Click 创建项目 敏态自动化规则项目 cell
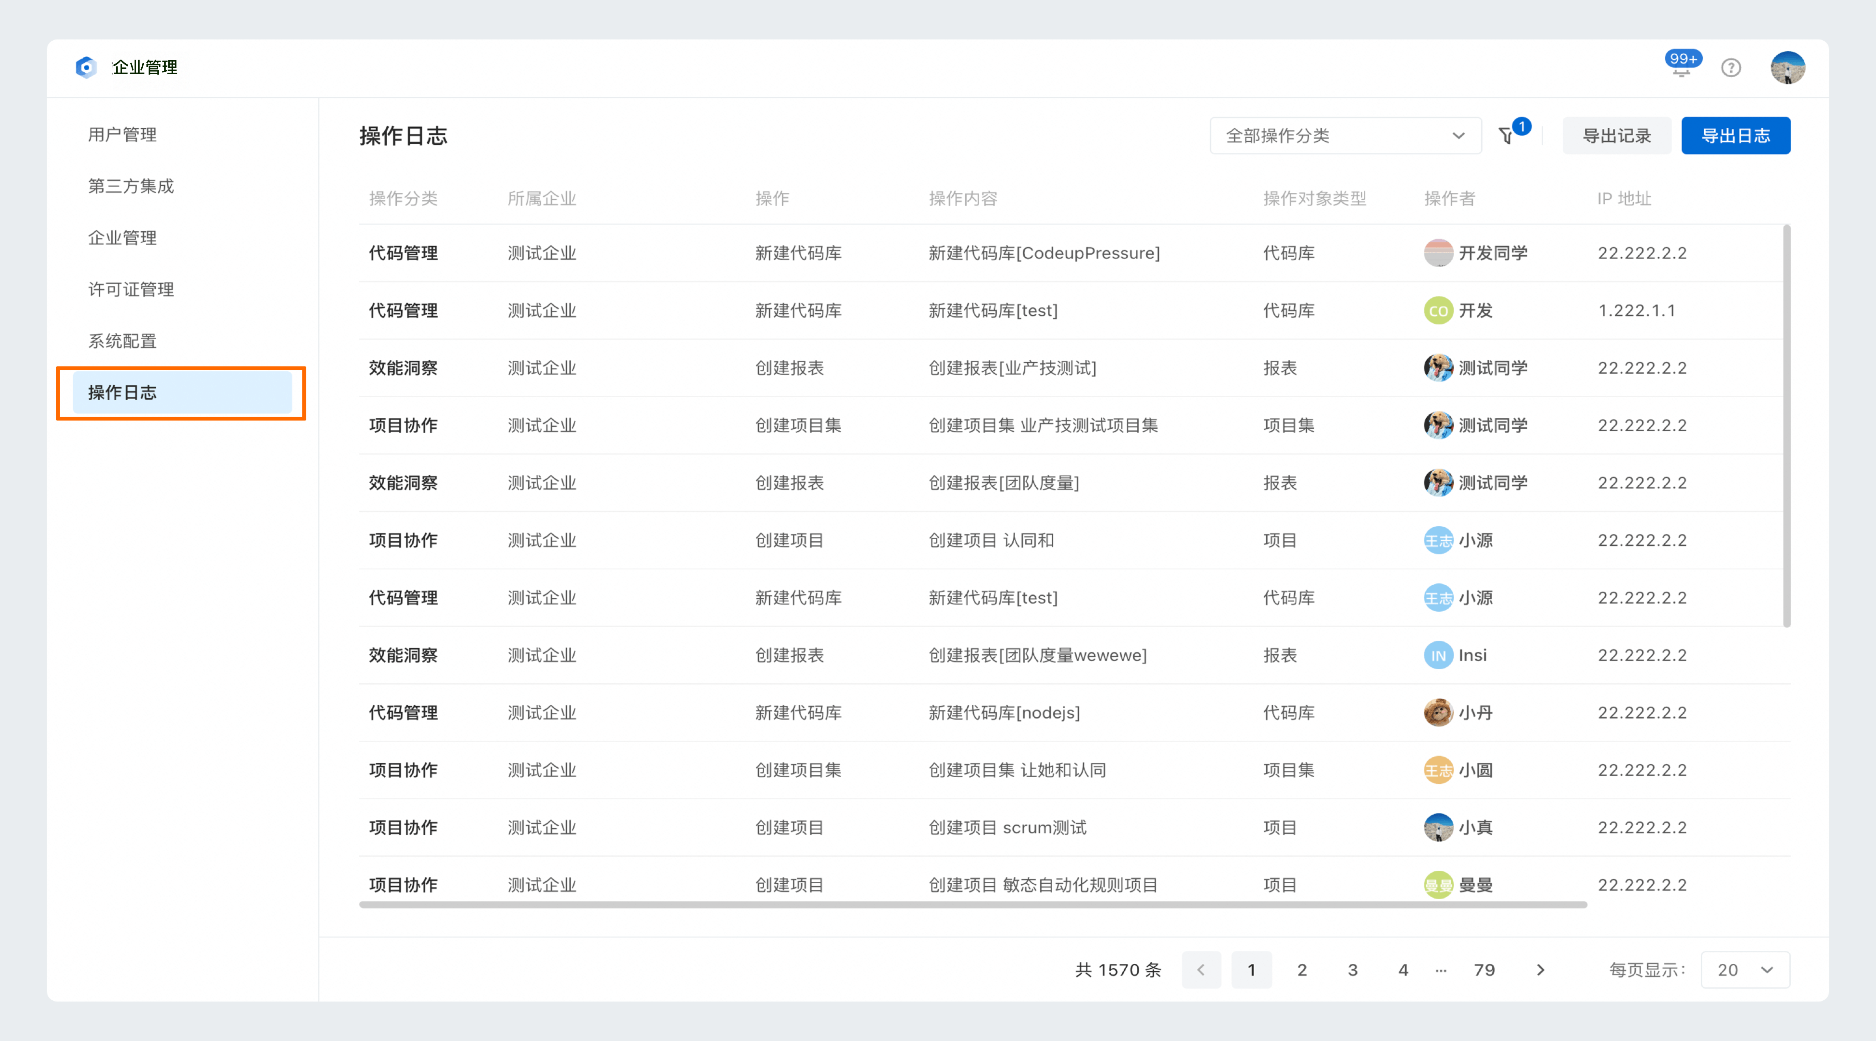The image size is (1876, 1041). [x=1043, y=885]
